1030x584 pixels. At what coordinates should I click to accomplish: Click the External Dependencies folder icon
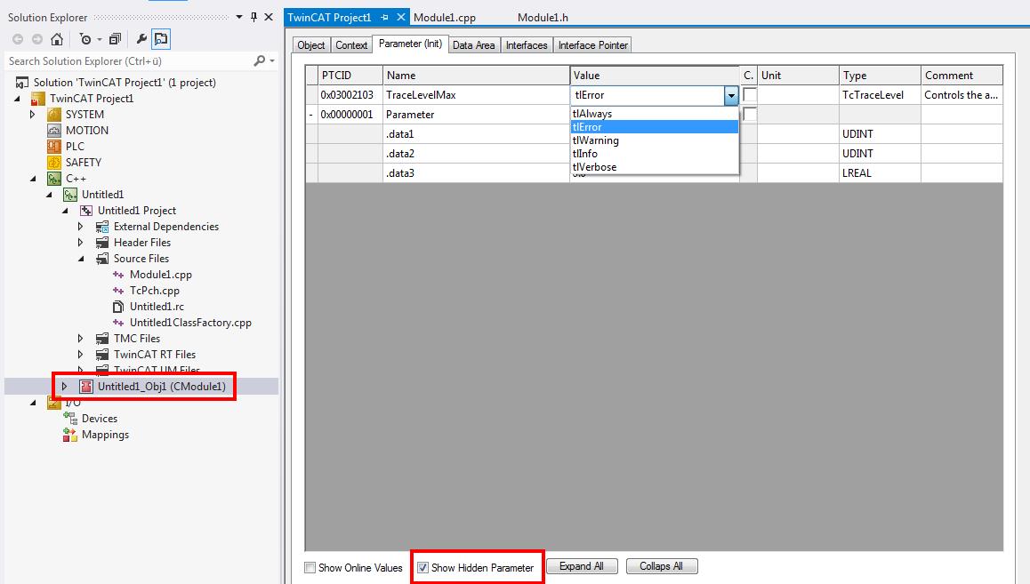pos(101,227)
